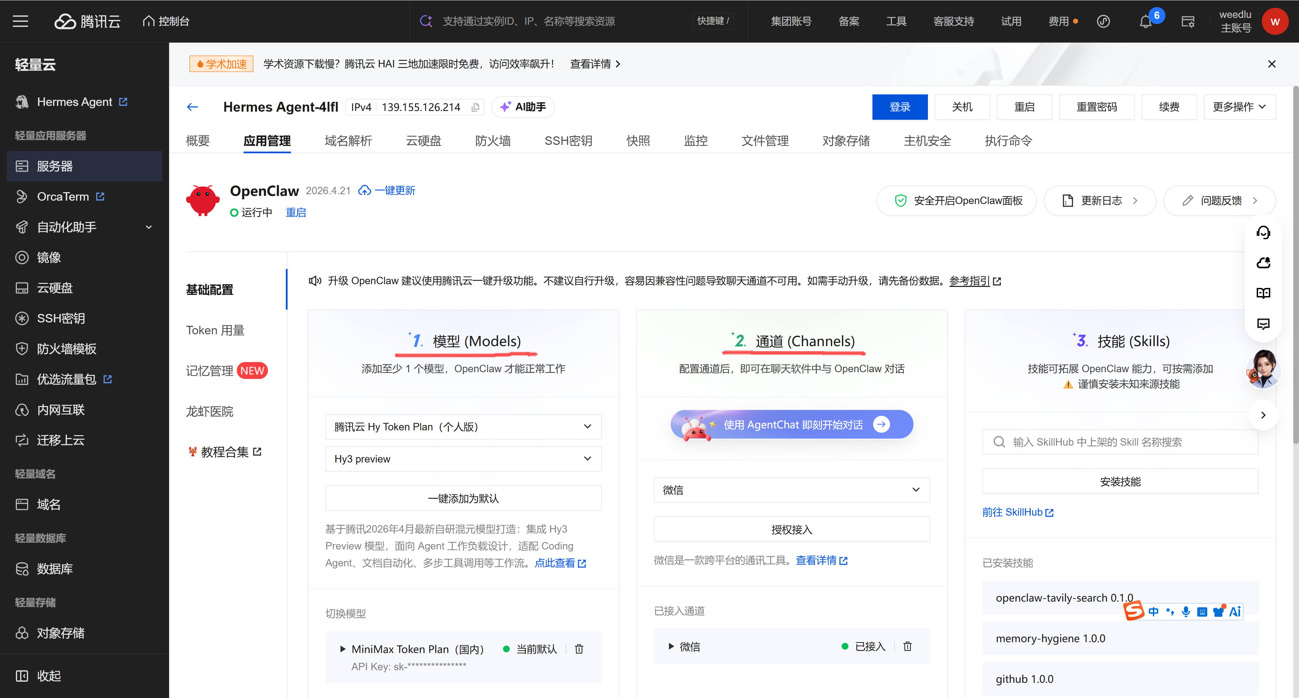Click the back arrow beside Hermes Agent-4lfl
Viewport: 1299px width, 698px height.
coord(192,107)
